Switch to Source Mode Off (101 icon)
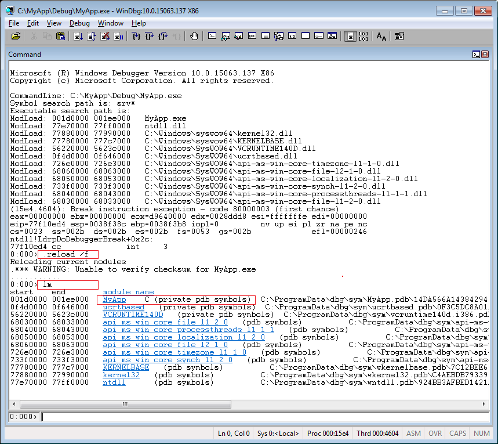 [x=363, y=36]
